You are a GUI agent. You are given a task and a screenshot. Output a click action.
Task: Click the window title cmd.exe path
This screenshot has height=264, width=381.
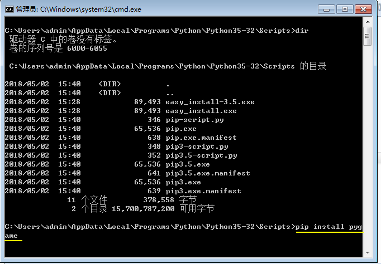pos(91,9)
